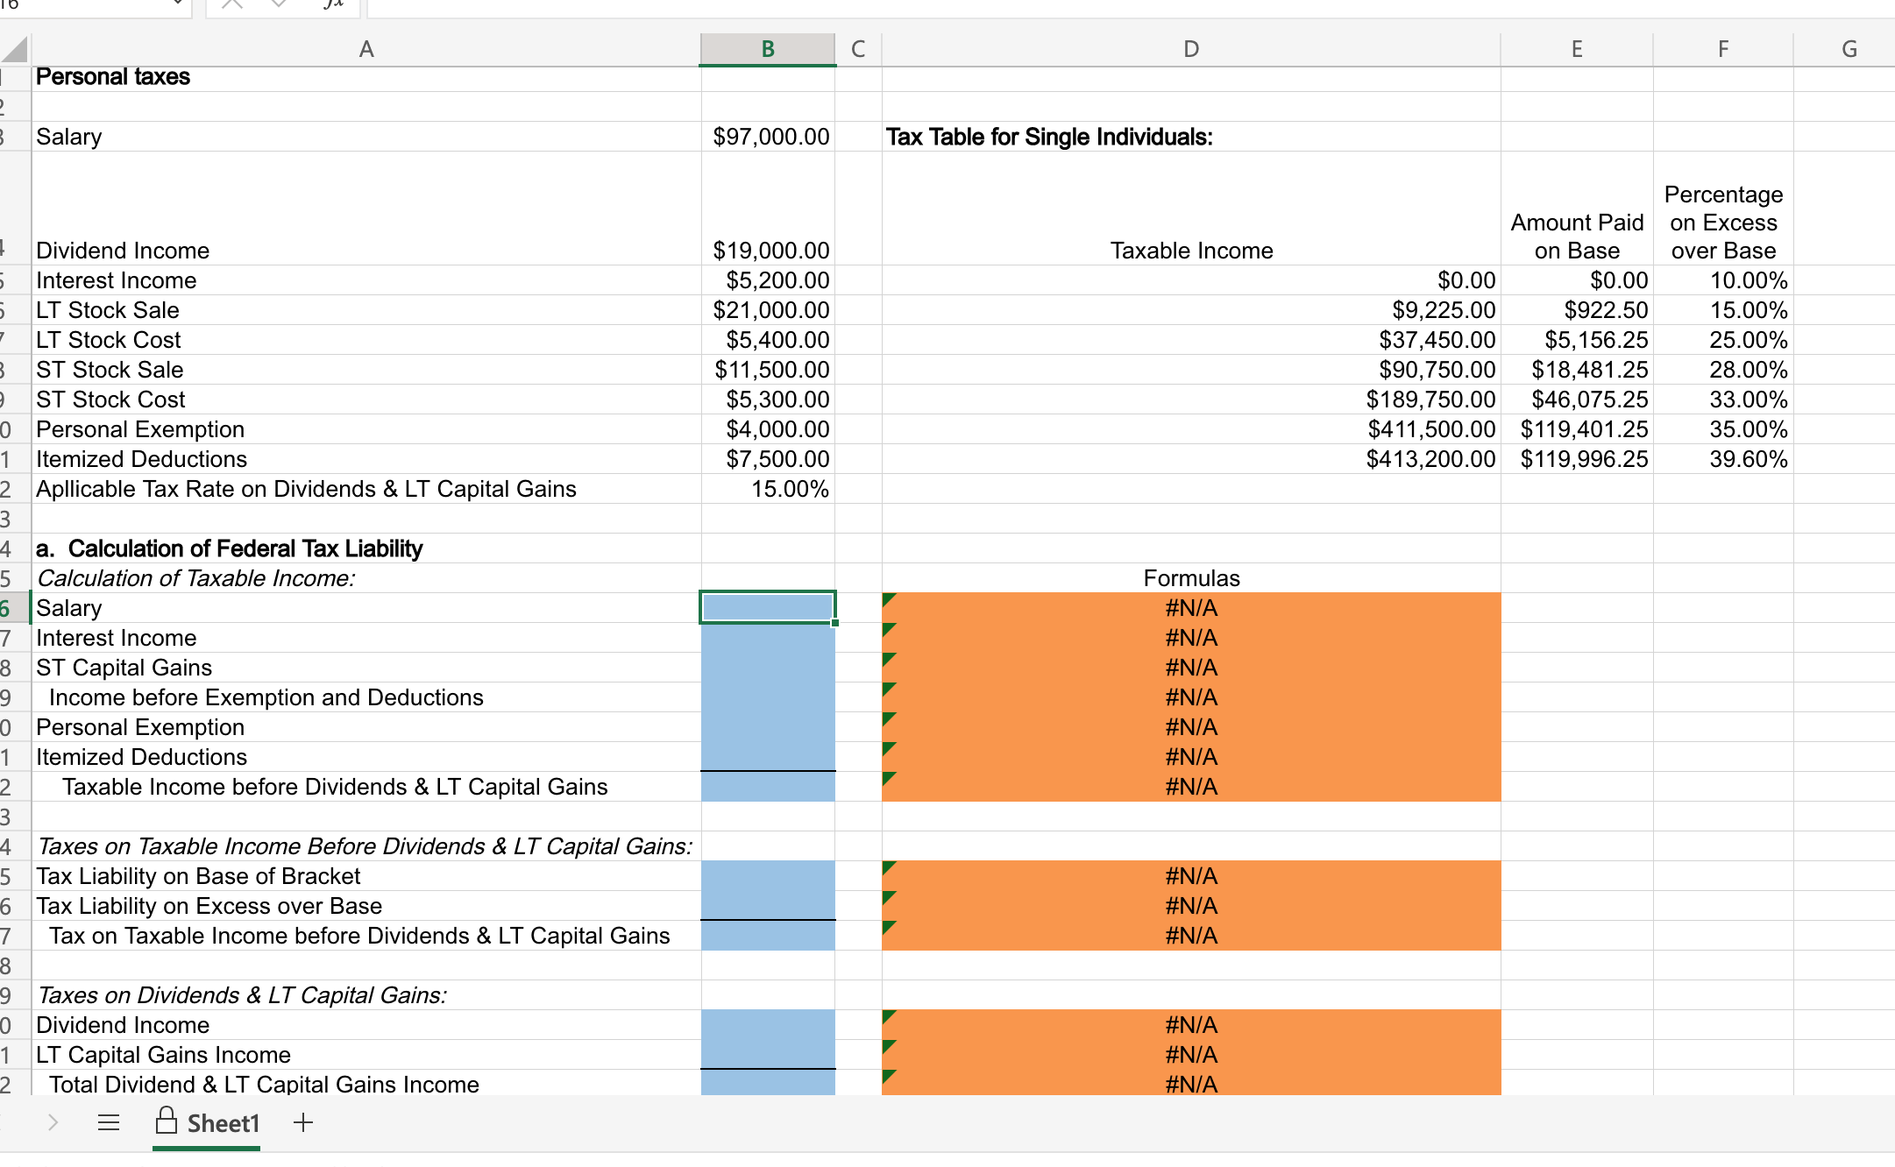Select the $413,200.00 bracket cell

coord(1191,459)
